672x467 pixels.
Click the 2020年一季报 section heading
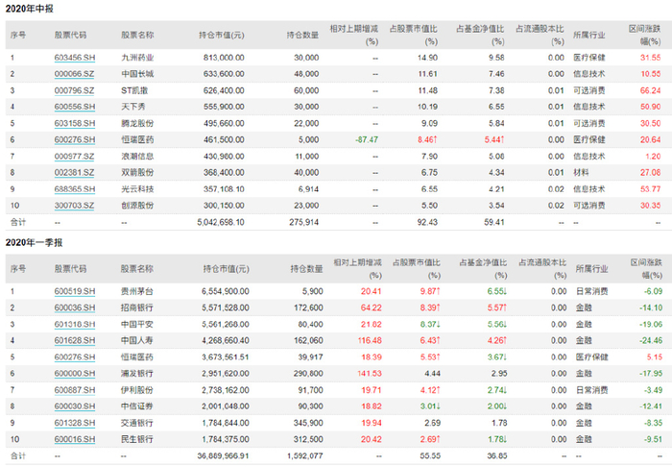34,242
